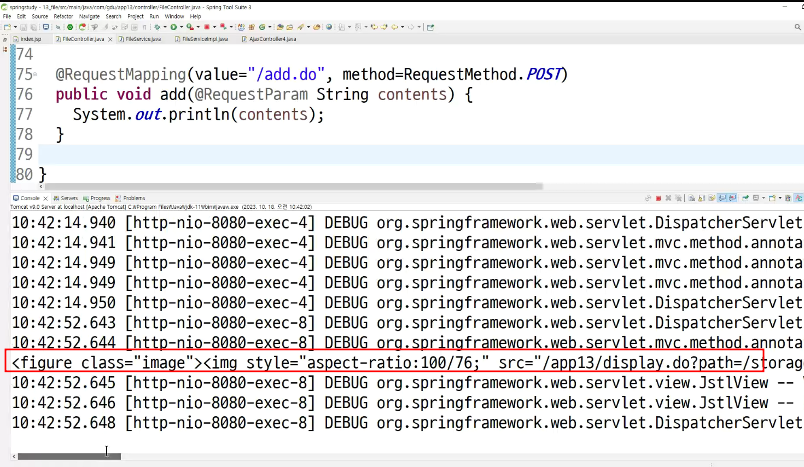Image resolution: width=804 pixels, height=467 pixels.
Task: Click the editor horizontal scrollbar
Action: (294, 186)
